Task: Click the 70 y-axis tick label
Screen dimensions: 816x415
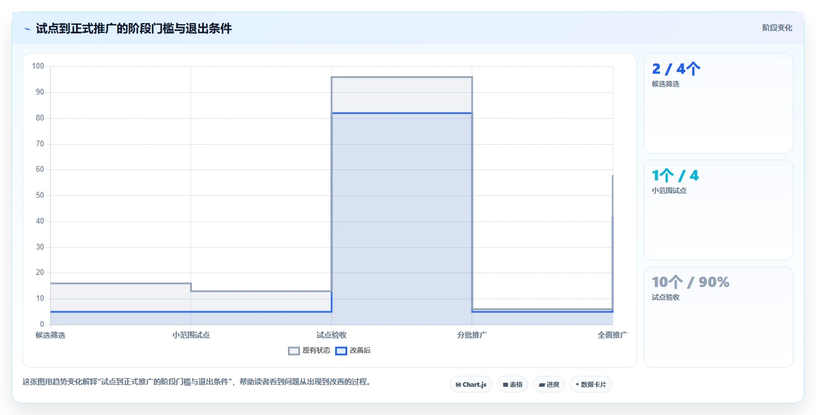Action: coord(40,144)
